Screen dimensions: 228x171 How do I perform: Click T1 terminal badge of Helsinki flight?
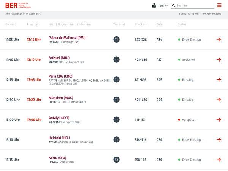click(117, 140)
